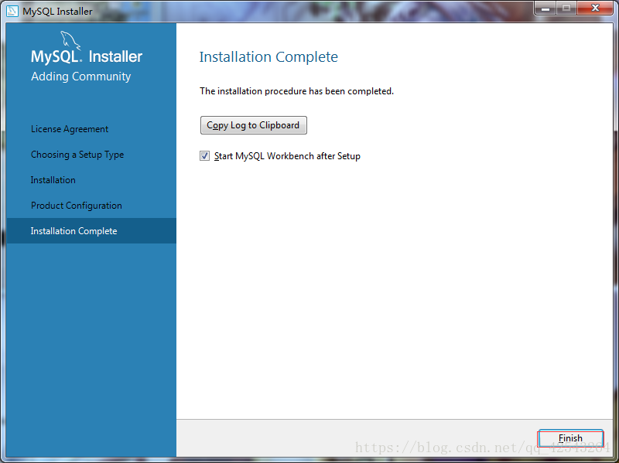Minimize the MySQL Installer window
The width and height of the screenshot is (619, 463).
click(x=545, y=9)
